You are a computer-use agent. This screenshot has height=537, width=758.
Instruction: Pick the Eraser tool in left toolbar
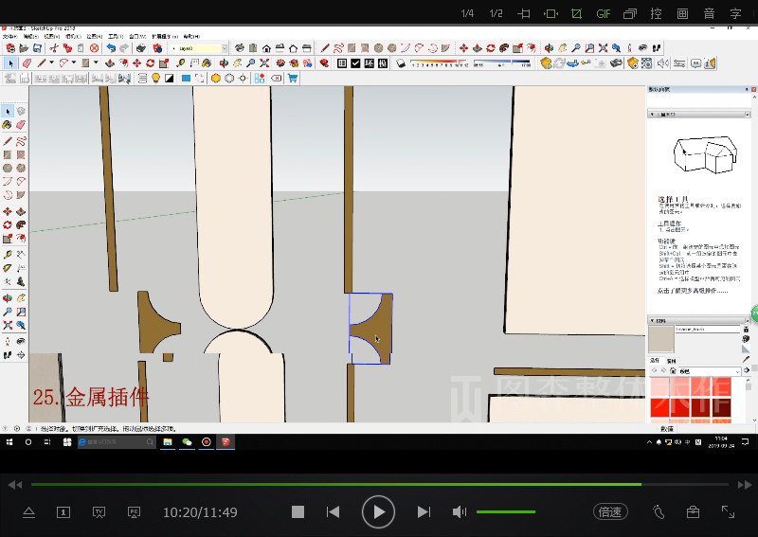coord(20,125)
